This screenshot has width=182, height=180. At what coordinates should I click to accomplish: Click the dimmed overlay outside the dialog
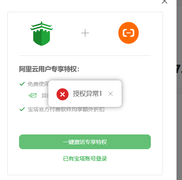pyautogui.click(x=179, y=135)
